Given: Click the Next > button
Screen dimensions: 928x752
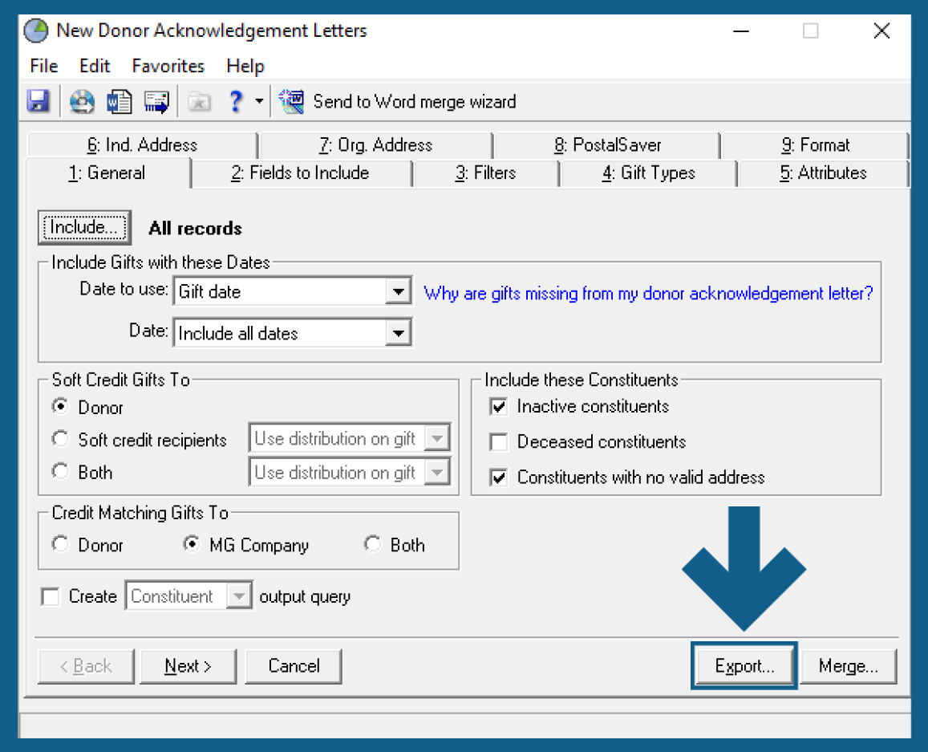Looking at the screenshot, I should coord(188,666).
